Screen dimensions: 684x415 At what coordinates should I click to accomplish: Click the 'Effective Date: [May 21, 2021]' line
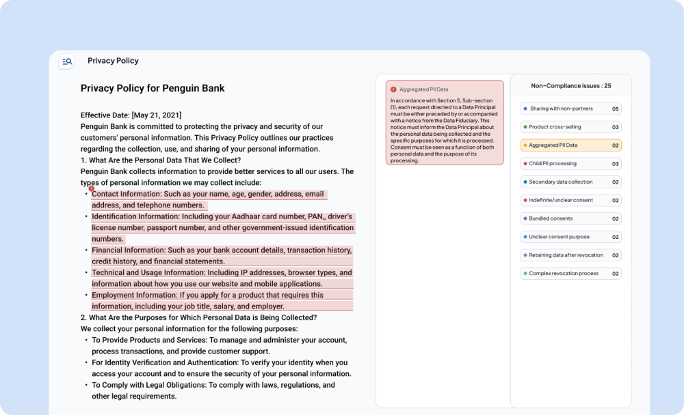[131, 115]
